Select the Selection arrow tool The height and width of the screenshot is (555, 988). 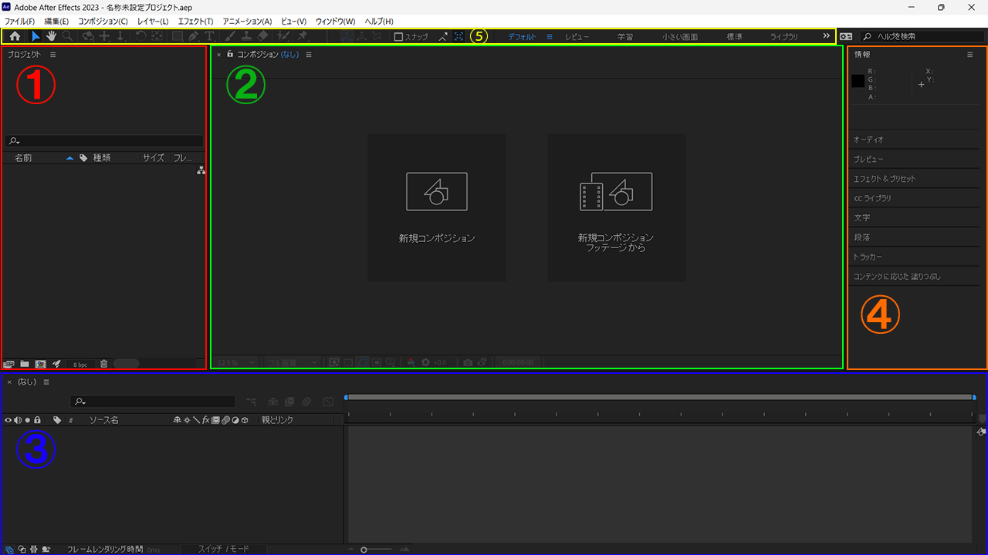(x=36, y=36)
